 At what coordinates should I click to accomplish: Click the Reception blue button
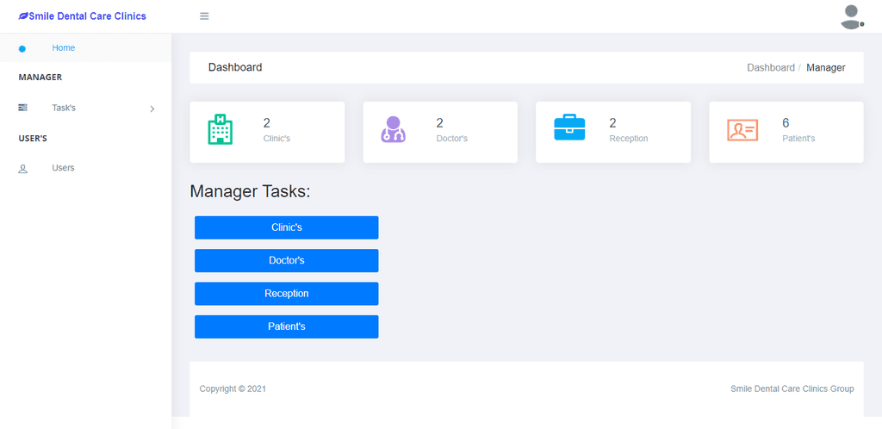pyautogui.click(x=286, y=294)
